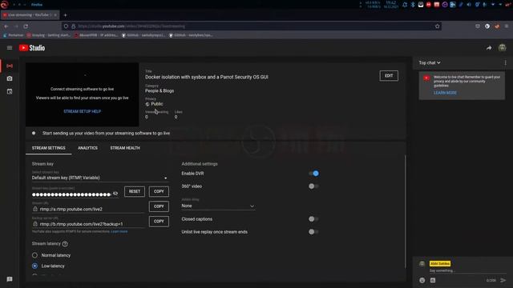Expand the Top chat dropdown
Viewport: 513px width, 288px height.
[430, 62]
